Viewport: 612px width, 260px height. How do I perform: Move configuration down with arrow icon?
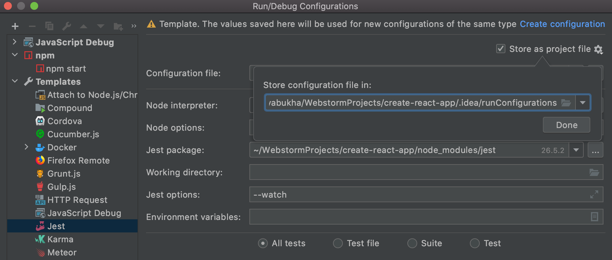tap(101, 26)
